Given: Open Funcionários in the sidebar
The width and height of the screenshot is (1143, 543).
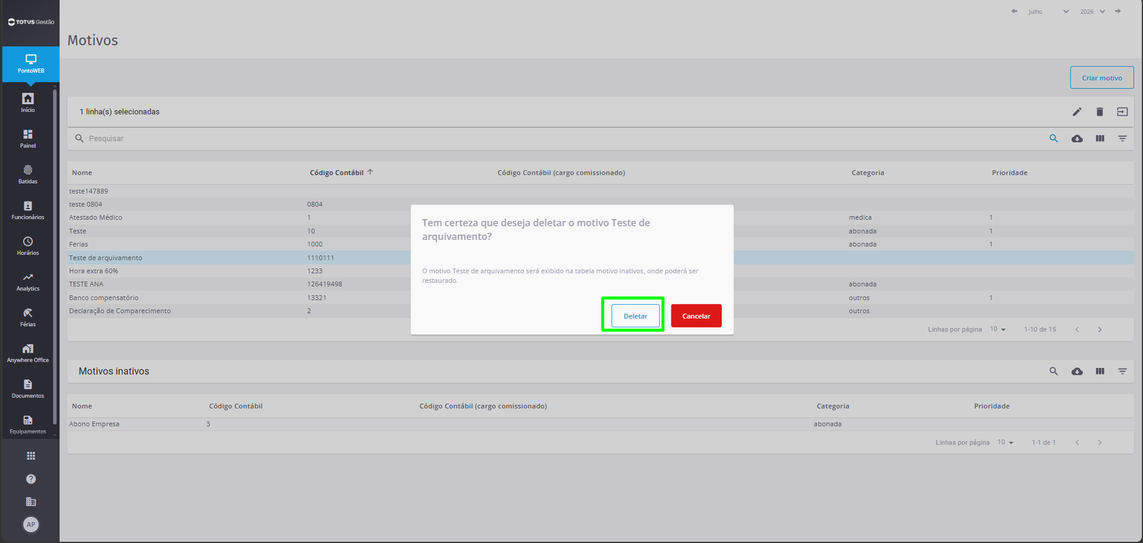Looking at the screenshot, I should 28,210.
